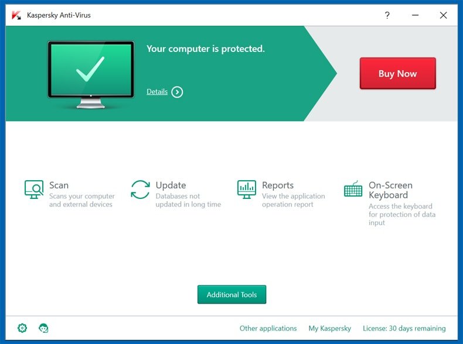Click the License: 30 days remaining link

(x=404, y=328)
